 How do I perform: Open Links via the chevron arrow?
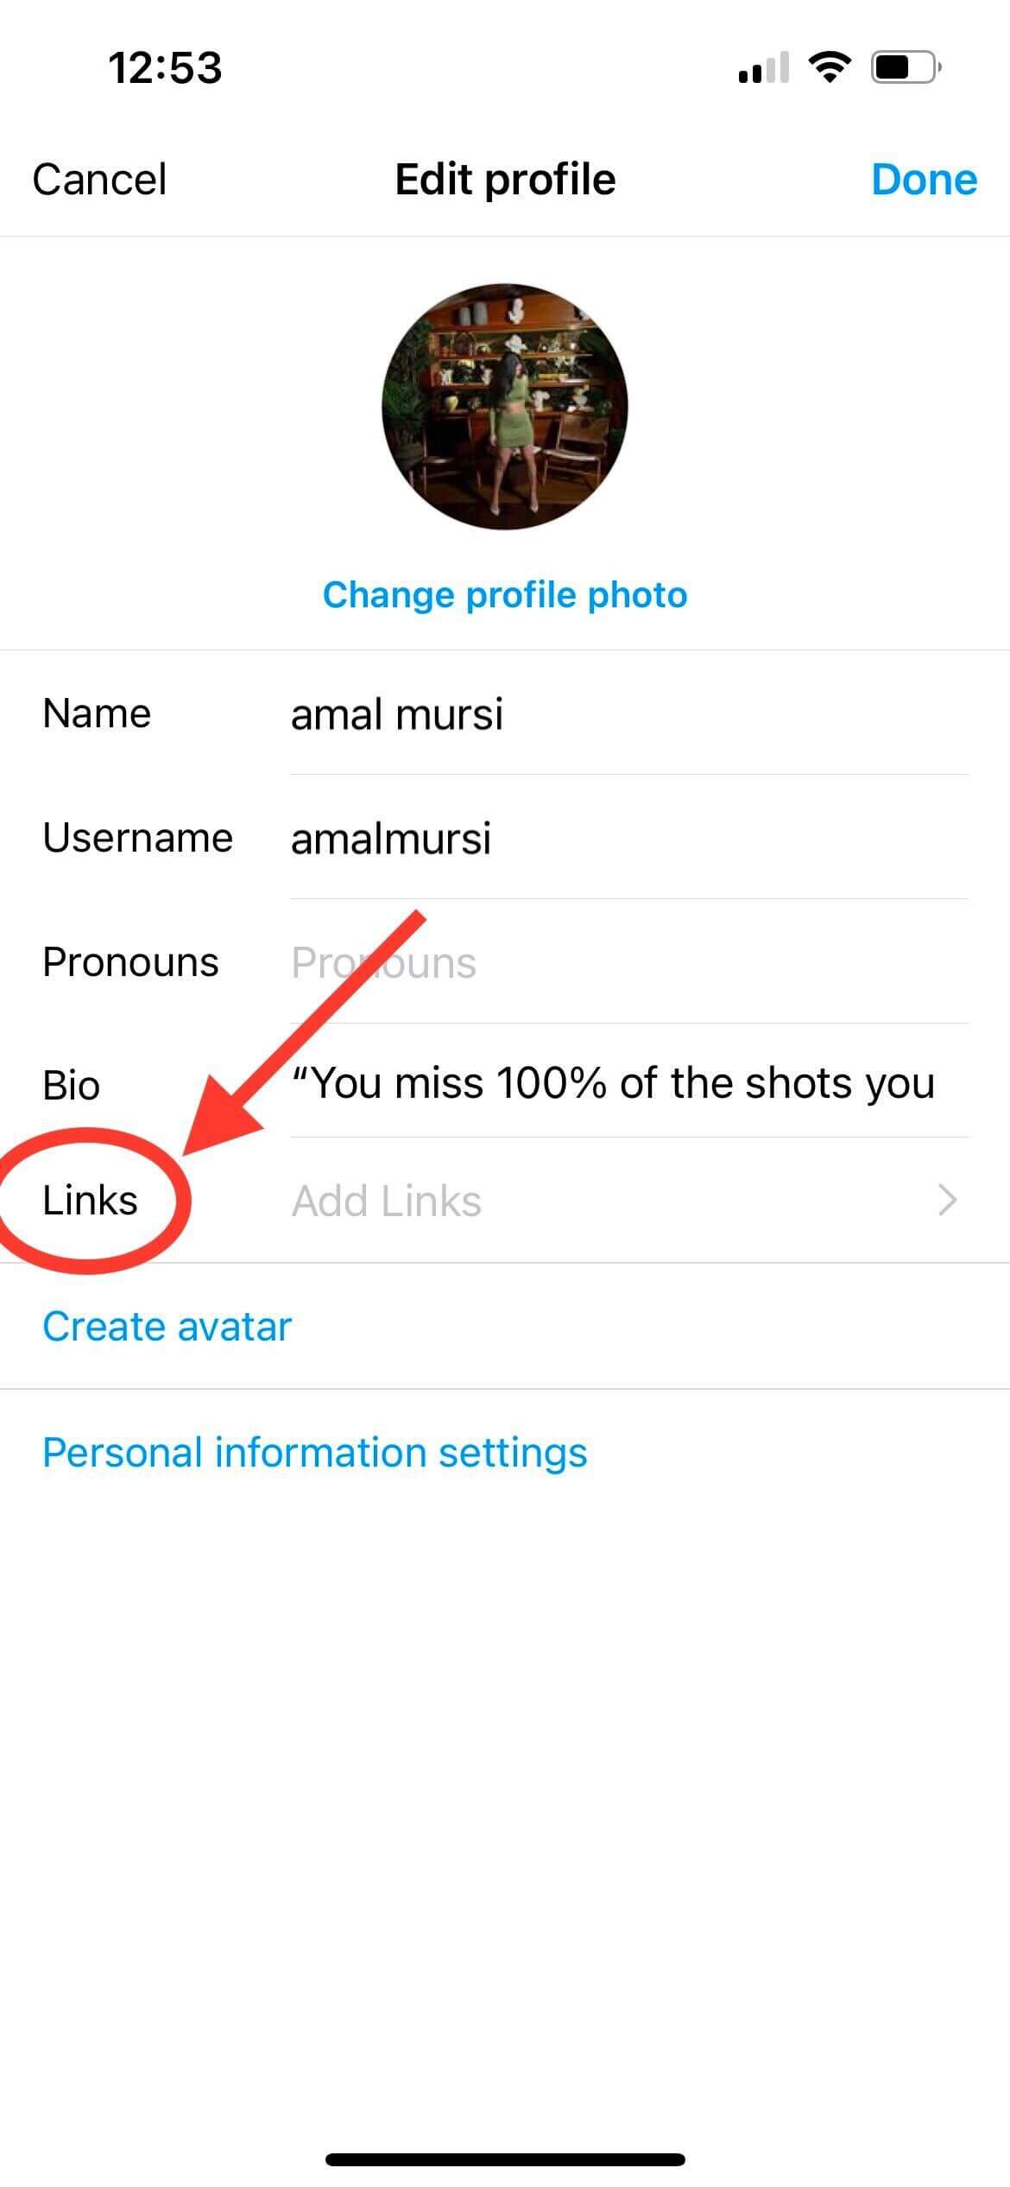pyautogui.click(x=947, y=1200)
